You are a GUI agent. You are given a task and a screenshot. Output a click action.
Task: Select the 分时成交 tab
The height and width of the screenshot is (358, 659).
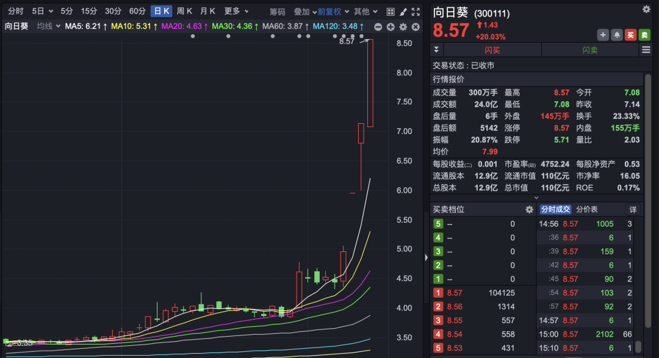pyautogui.click(x=555, y=209)
